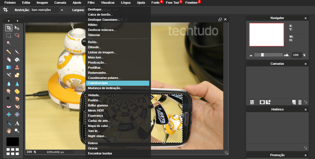Select the Hand pan tool
The width and height of the screenshot is (315, 159).
click(x=9, y=131)
